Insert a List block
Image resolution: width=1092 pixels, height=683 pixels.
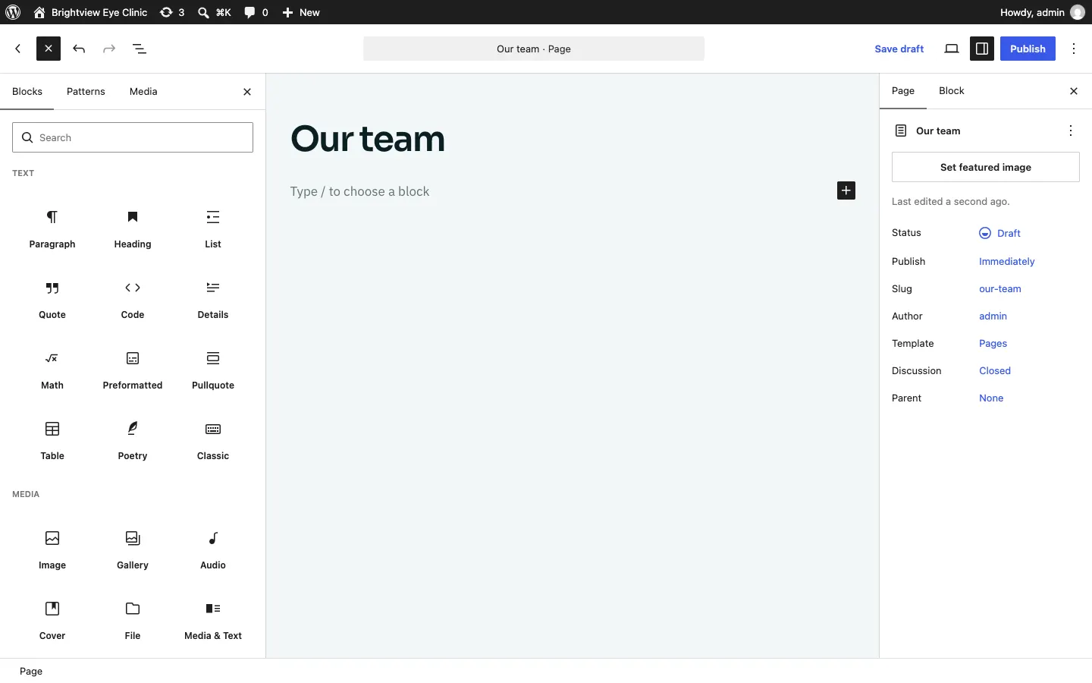[x=213, y=230]
